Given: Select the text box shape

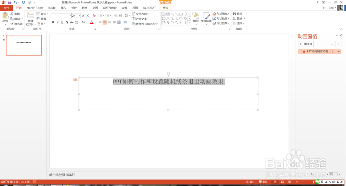Looking at the screenshot, I should click(x=164, y=14).
